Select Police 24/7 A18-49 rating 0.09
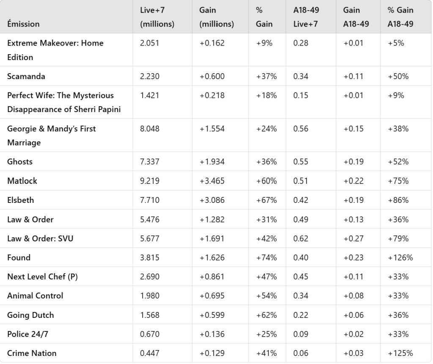Viewport: 433px width, 364px height. pyautogui.click(x=300, y=334)
